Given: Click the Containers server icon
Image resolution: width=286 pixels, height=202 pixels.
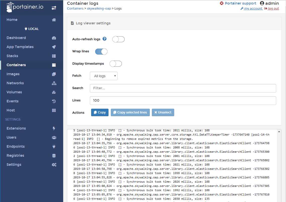Looking at the screenshot, I should pyautogui.click(x=54, y=65).
